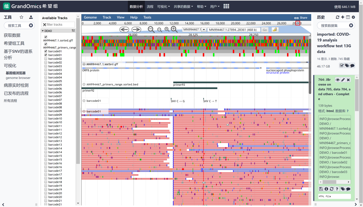
Task: Download dataset 764 with save icon
Action: coord(321,189)
